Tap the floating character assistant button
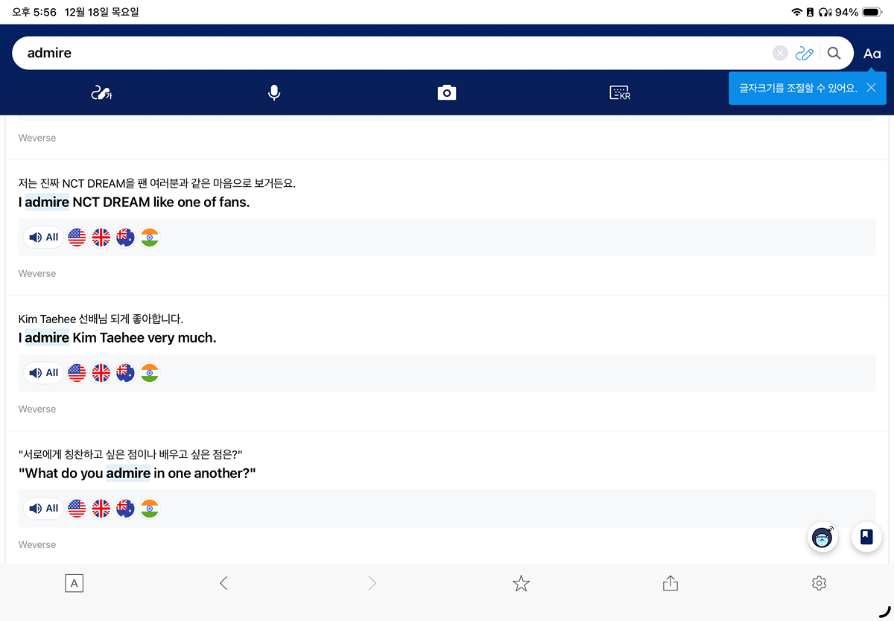Screen dimensions: 894x621 822,537
